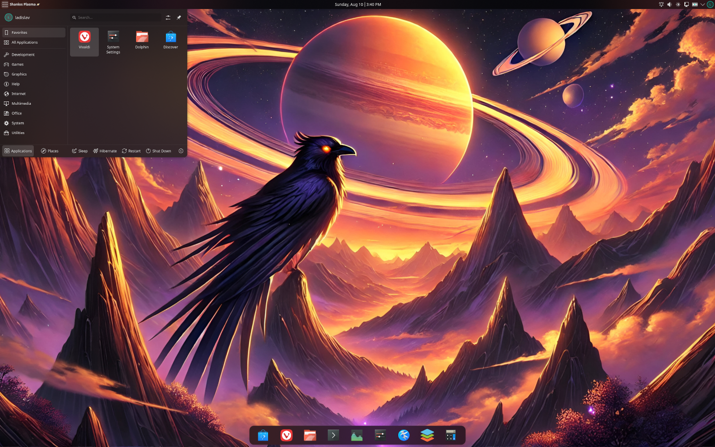
Task: Click the Shut Down button
Action: (158, 151)
